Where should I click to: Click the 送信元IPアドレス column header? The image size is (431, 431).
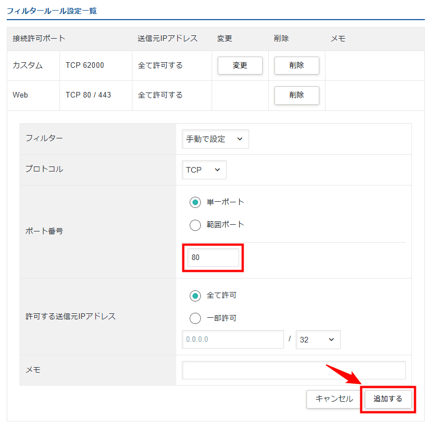click(x=168, y=38)
